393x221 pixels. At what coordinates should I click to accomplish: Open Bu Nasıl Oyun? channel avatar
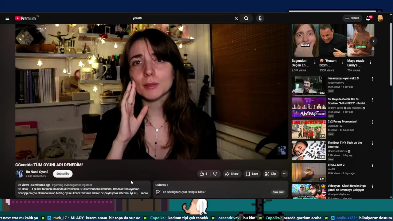[x=19, y=174]
